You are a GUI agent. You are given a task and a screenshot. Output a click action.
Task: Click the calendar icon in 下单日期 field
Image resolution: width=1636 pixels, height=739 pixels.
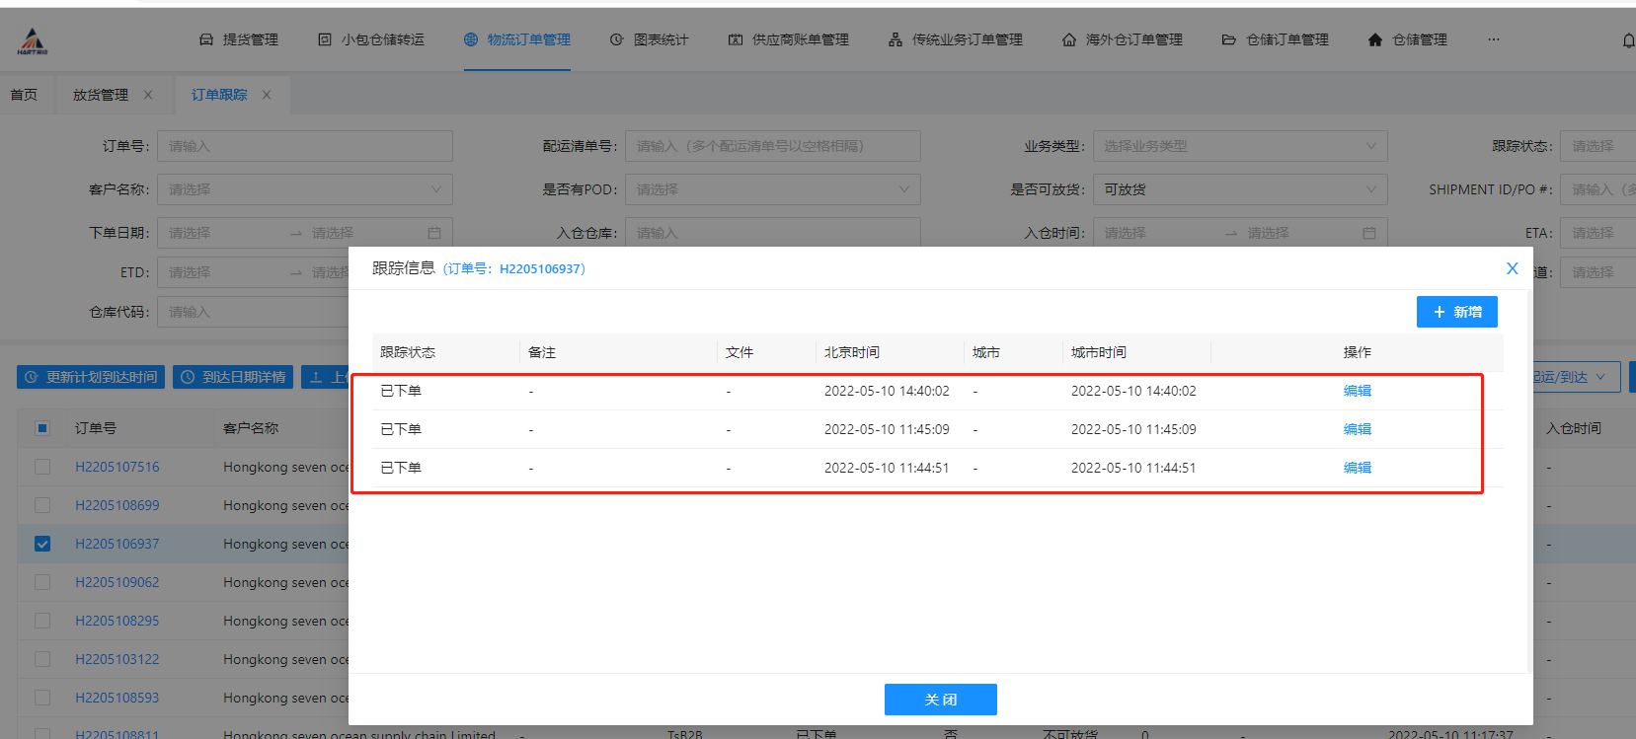pyautogui.click(x=434, y=233)
